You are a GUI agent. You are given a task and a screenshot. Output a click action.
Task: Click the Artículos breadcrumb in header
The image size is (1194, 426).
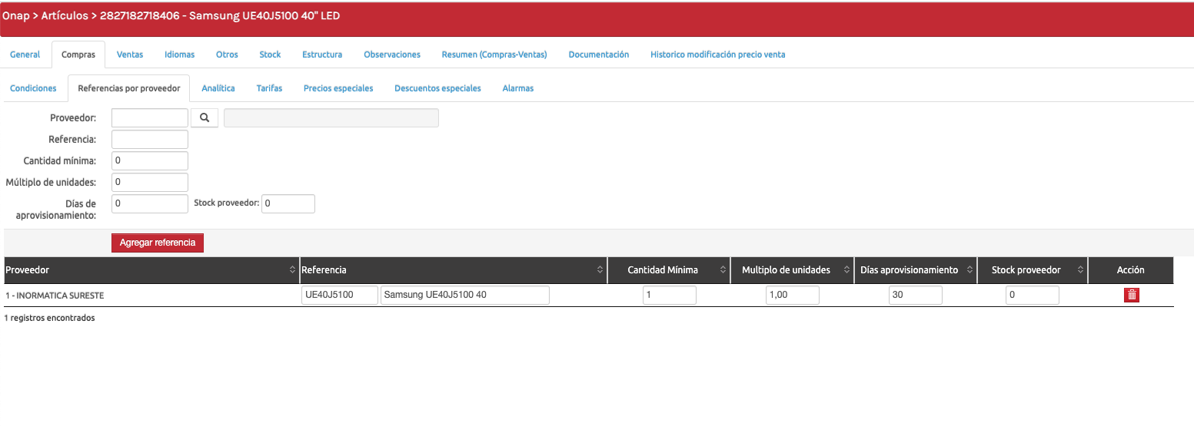65,16
